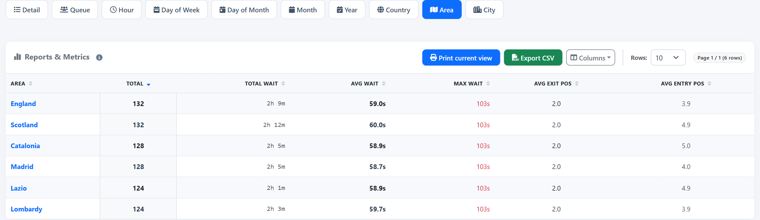This screenshot has width=760, height=220.
Task: Click the Page 1 / 1 indicator
Action: pos(719,58)
